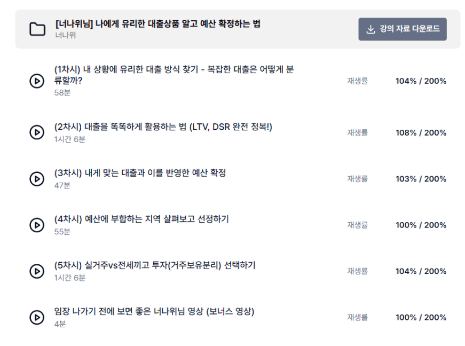Play lesson 1 using its play icon
The image size is (465, 346).
[37, 81]
